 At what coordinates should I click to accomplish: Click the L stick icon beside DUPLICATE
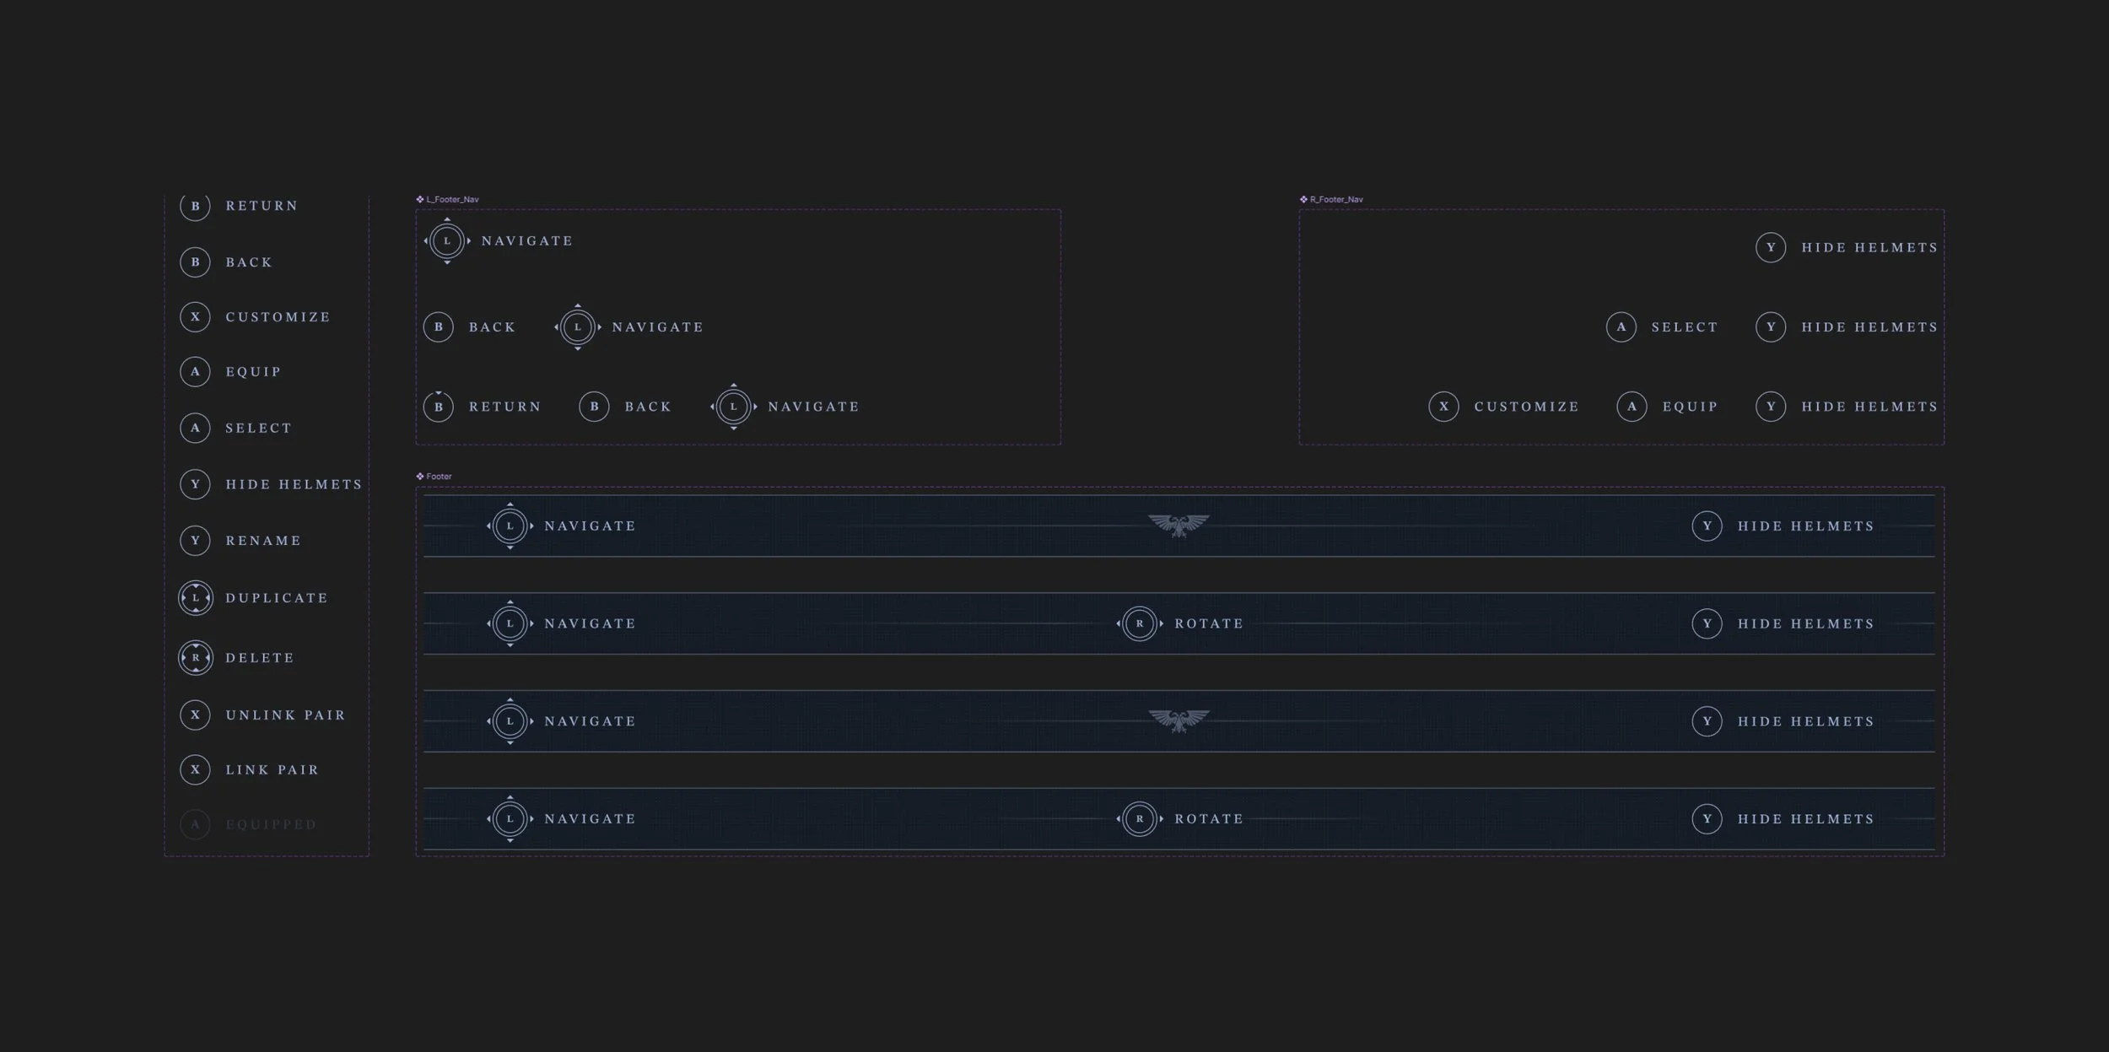196,598
